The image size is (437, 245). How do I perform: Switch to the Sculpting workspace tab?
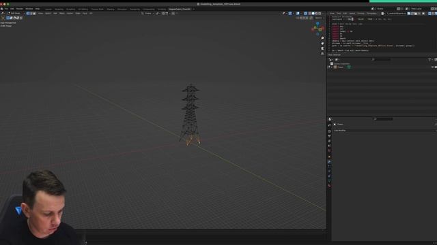70,9
